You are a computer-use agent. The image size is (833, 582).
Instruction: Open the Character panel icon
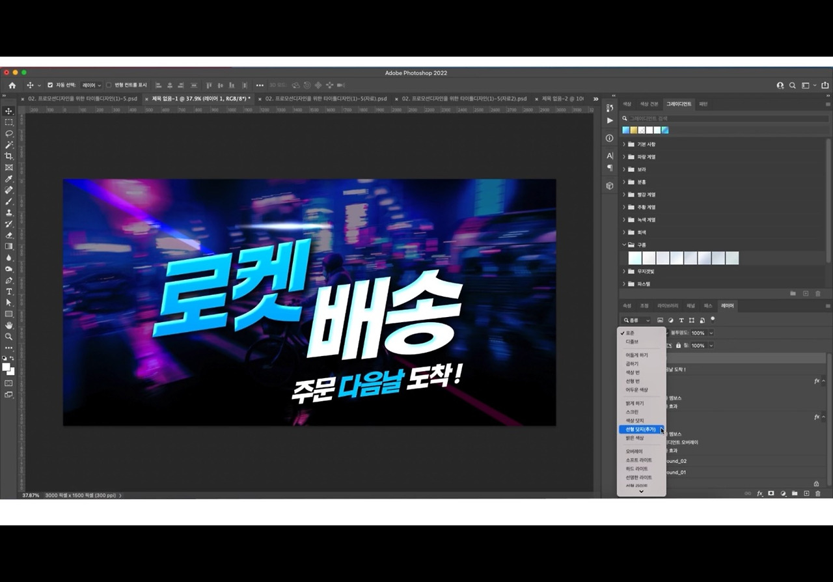[x=610, y=156]
